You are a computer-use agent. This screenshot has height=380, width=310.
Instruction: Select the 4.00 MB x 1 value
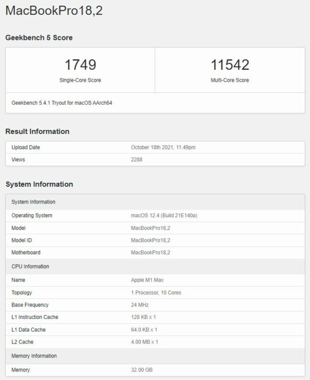(x=145, y=342)
